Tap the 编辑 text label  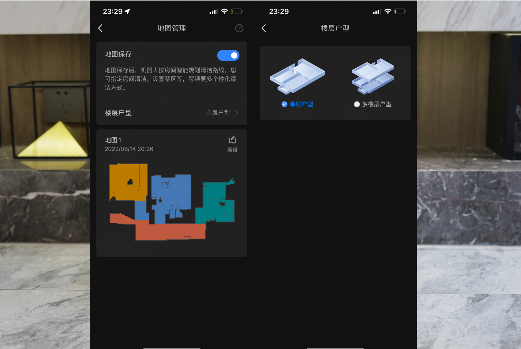point(232,150)
